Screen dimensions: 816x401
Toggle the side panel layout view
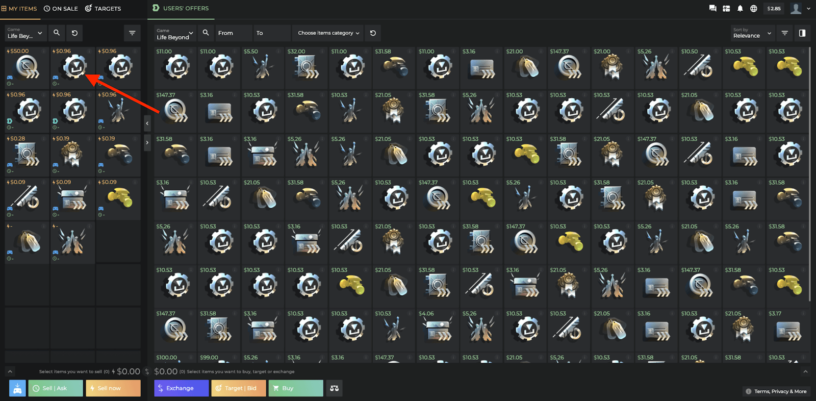coord(802,33)
